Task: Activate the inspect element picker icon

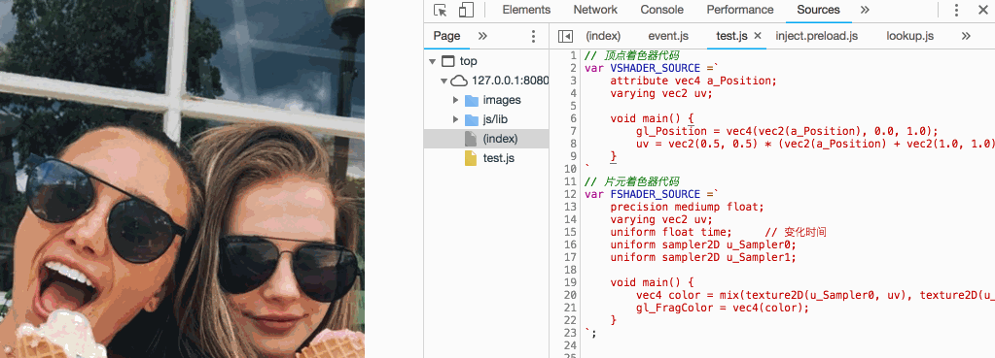Action: coord(441,10)
